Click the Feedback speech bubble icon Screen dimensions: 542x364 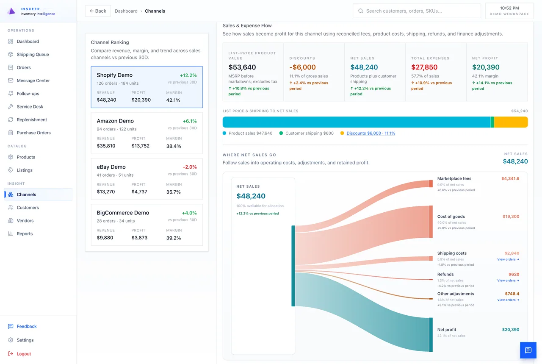tap(11, 326)
